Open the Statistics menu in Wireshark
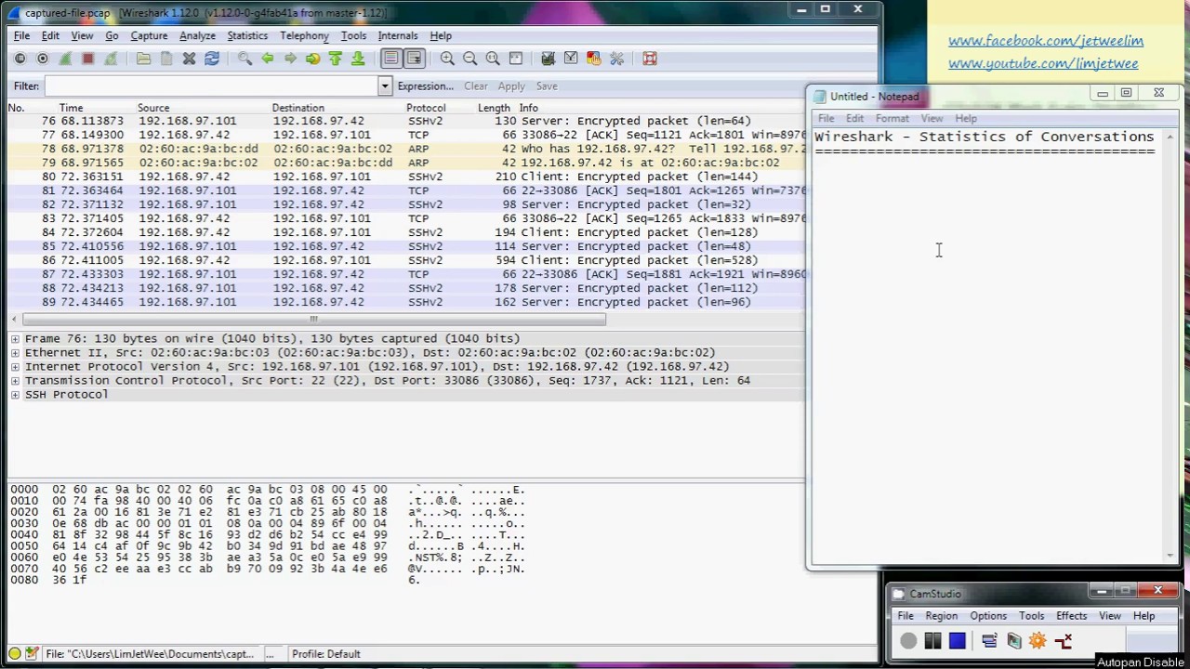The image size is (1190, 669). click(x=247, y=36)
